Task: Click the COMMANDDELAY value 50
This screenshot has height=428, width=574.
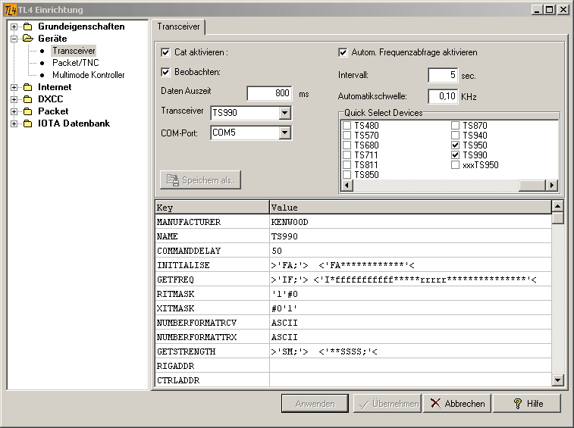Action: pyautogui.click(x=410, y=251)
